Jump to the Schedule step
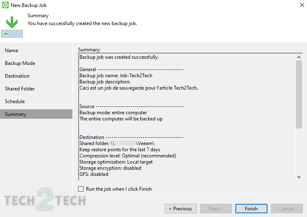This screenshot has height=217, width=307. [x=15, y=102]
